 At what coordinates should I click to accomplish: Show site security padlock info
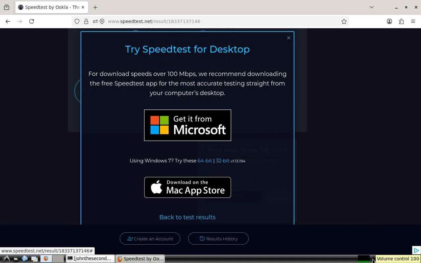click(86, 21)
